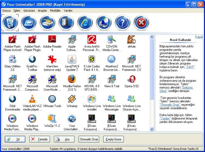Select MSXML 4.0 SP2 entry

coord(92,83)
